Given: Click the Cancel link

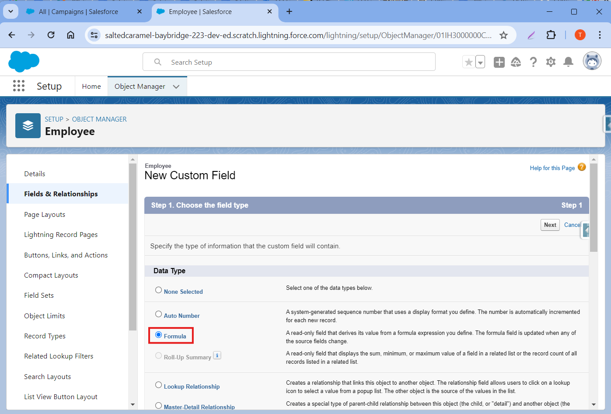Looking at the screenshot, I should [x=572, y=225].
